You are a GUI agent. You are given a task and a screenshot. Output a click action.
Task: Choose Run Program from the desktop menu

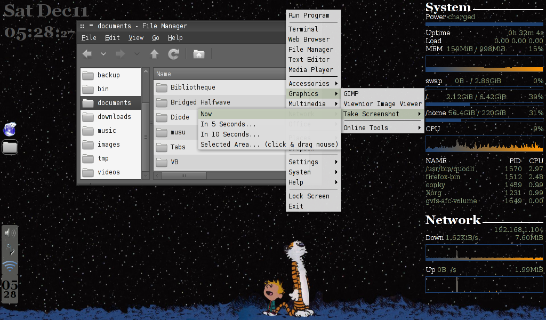pyautogui.click(x=313, y=15)
